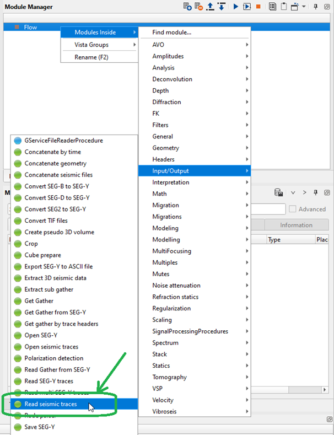Pin the lower parameters panel
334x435 pixels.
[x=315, y=192]
